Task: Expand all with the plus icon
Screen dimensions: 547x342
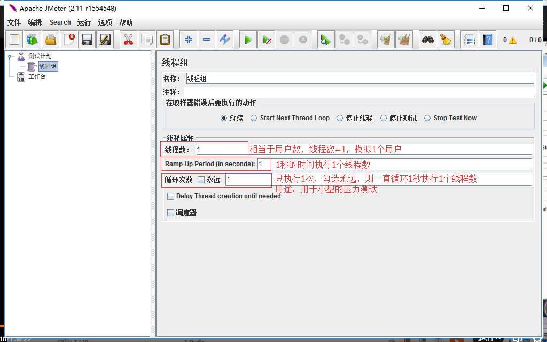Action: tap(189, 40)
